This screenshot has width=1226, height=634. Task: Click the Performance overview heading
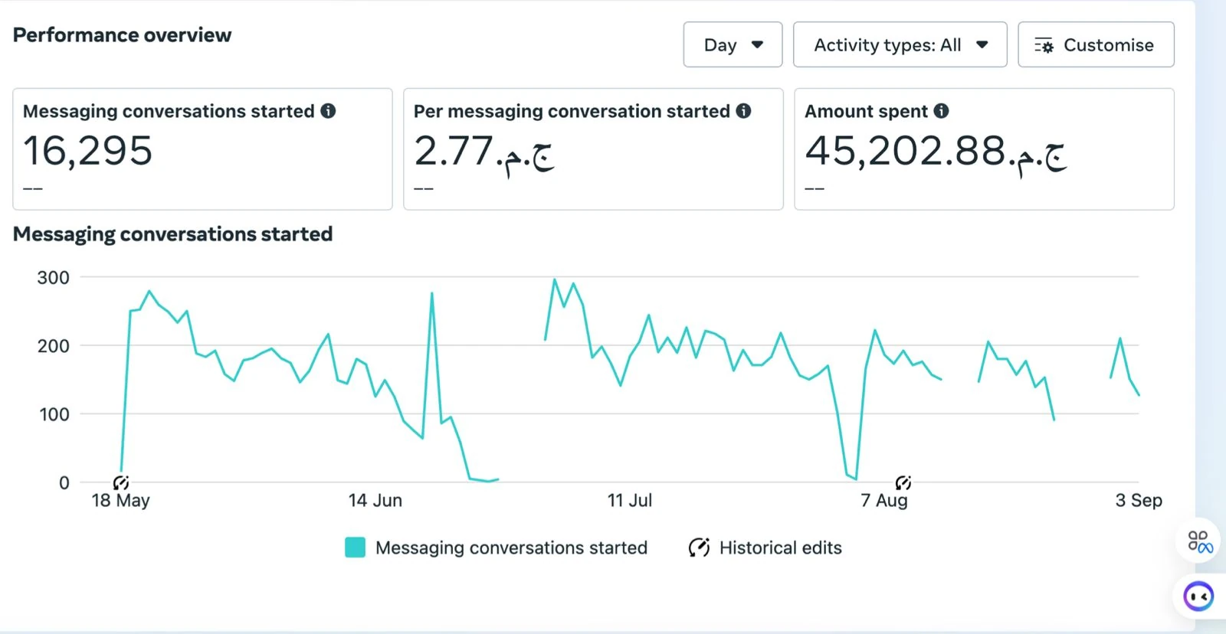click(122, 35)
